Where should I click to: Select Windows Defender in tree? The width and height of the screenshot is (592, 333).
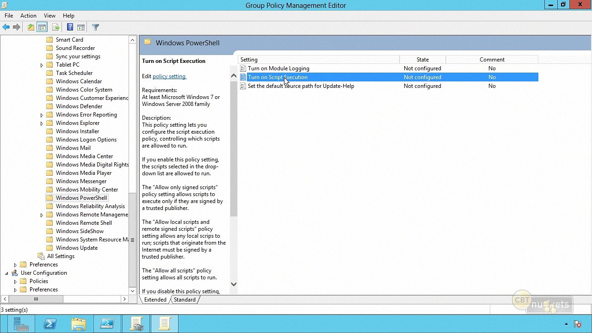(79, 106)
